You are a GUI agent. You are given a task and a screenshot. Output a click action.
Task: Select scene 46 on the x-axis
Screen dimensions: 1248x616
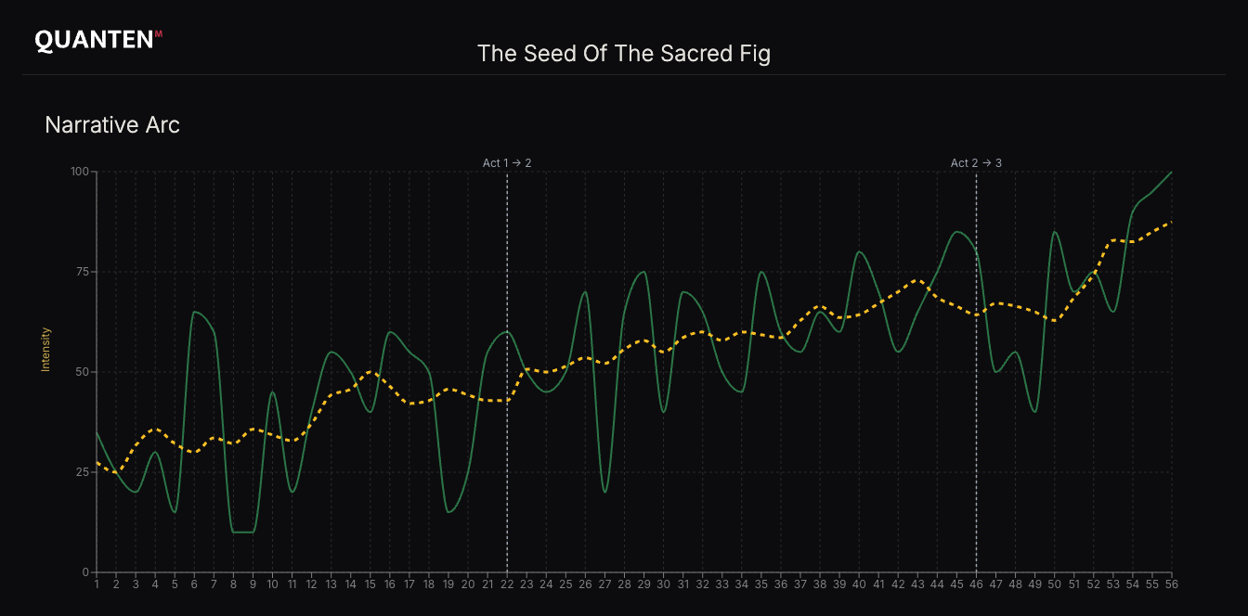pyautogui.click(x=976, y=584)
